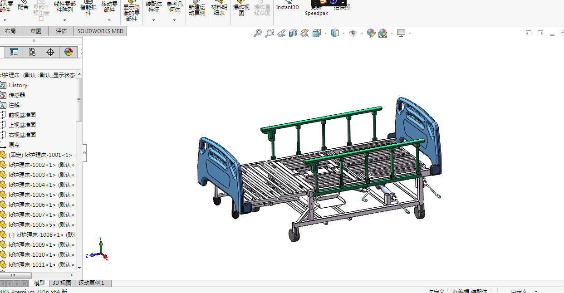
Task: Switch to the 运动算例 1 tab
Action: click(91, 283)
